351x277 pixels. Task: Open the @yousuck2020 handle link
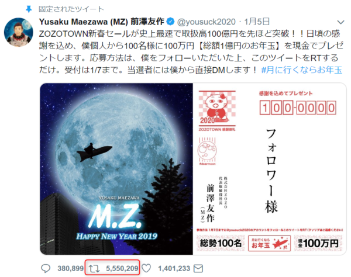coord(206,22)
